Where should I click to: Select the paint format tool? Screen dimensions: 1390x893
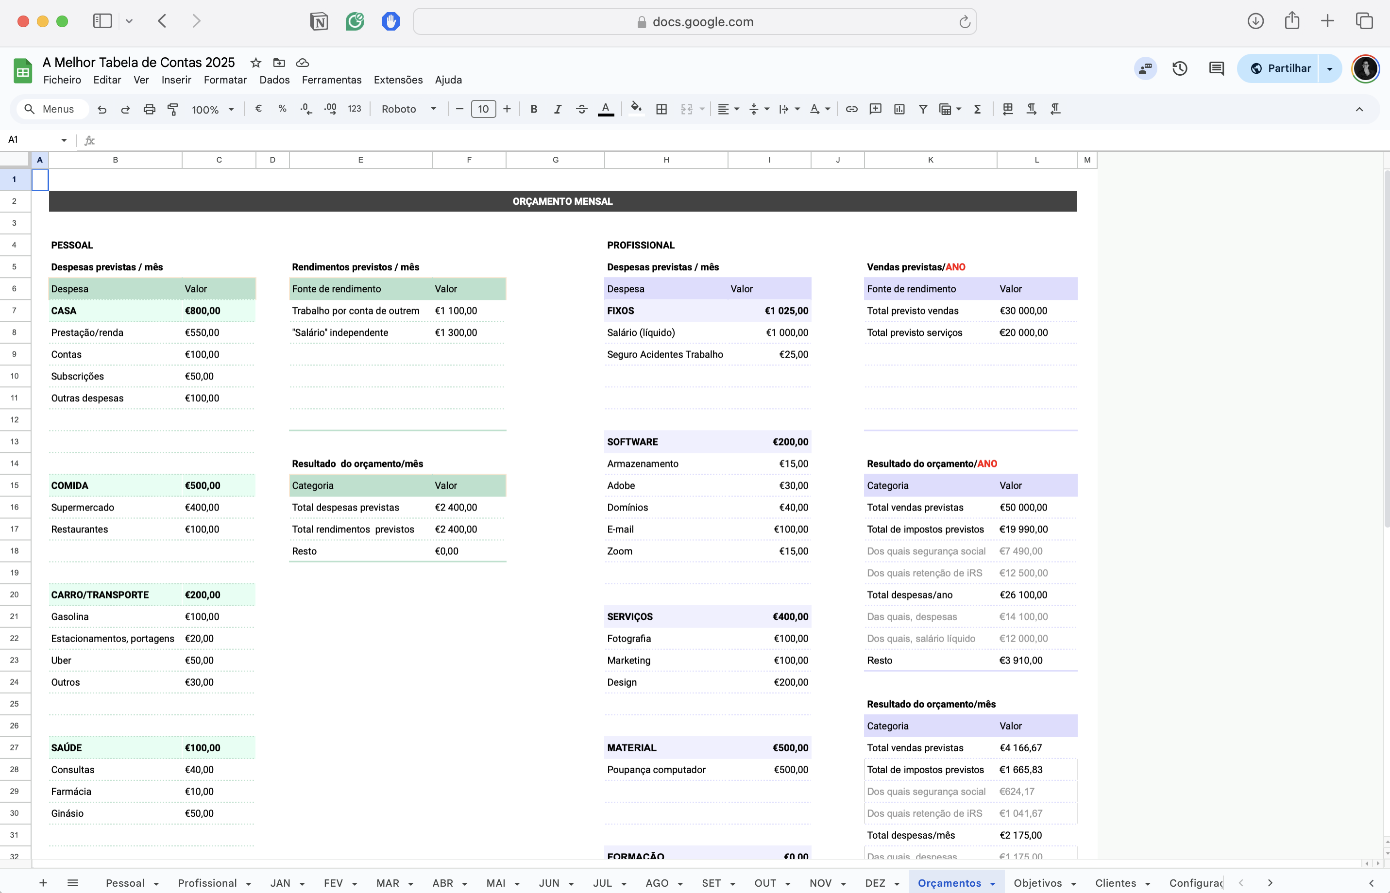tap(172, 109)
